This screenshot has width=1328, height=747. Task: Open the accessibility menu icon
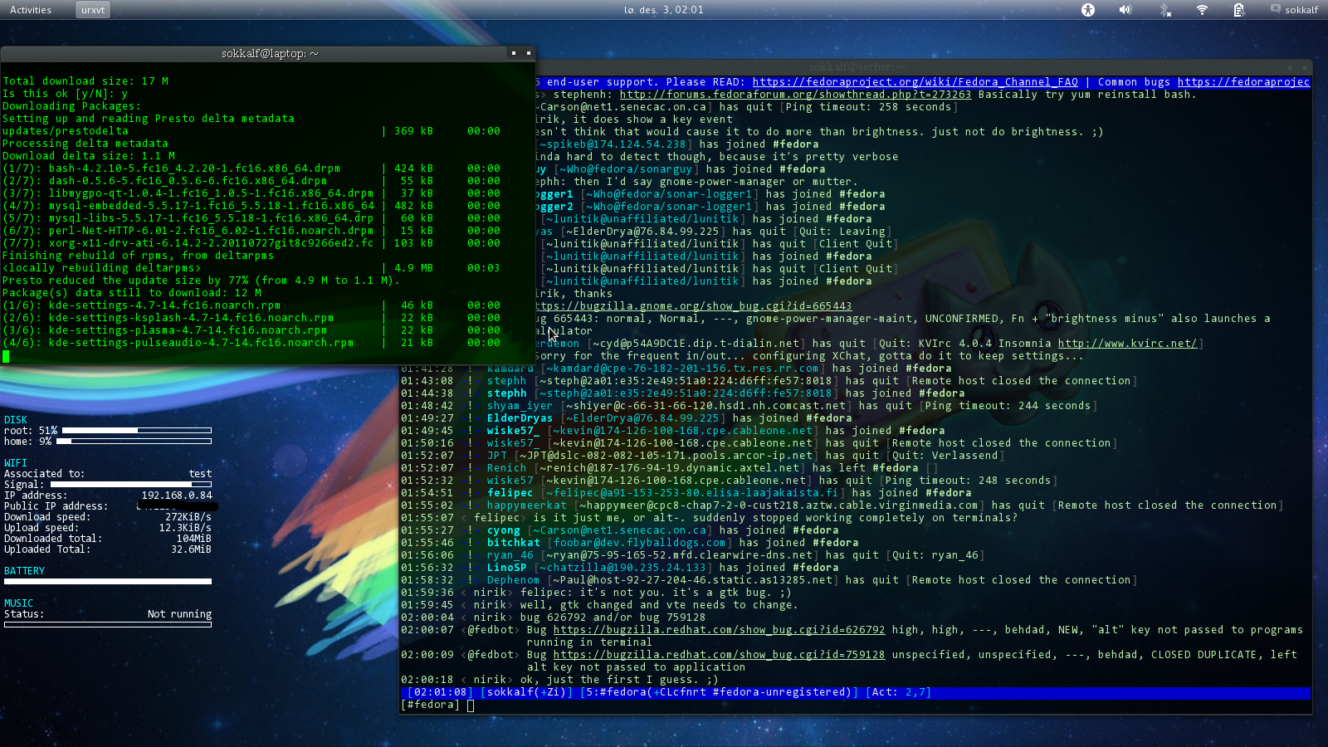tap(1088, 10)
